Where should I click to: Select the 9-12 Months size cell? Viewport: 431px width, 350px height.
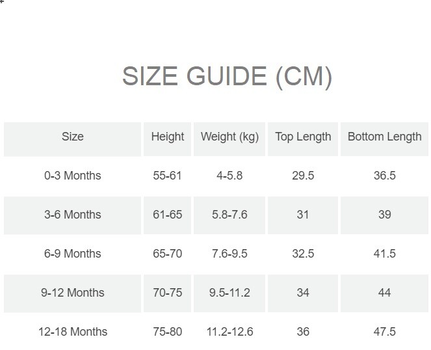[73, 293]
